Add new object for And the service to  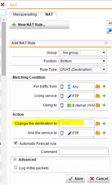coord(104,133)
